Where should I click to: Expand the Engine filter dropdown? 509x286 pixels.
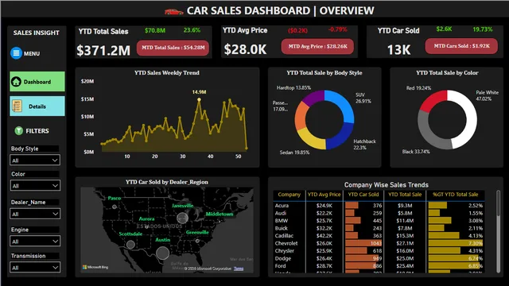35,242
